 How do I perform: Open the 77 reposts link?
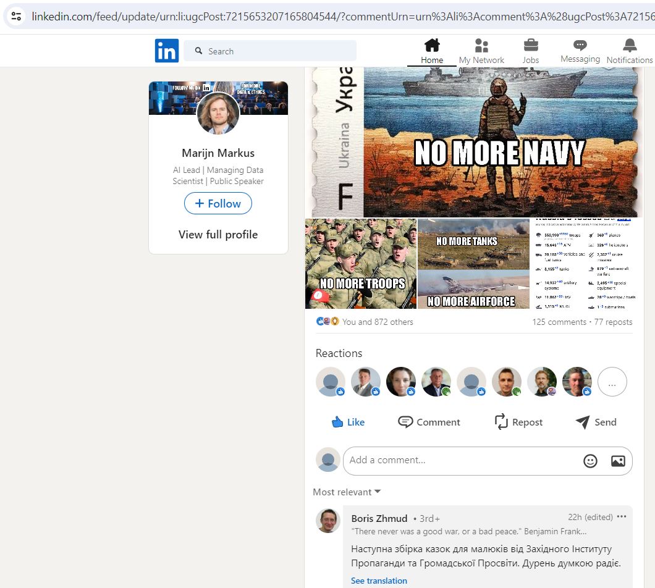613,322
